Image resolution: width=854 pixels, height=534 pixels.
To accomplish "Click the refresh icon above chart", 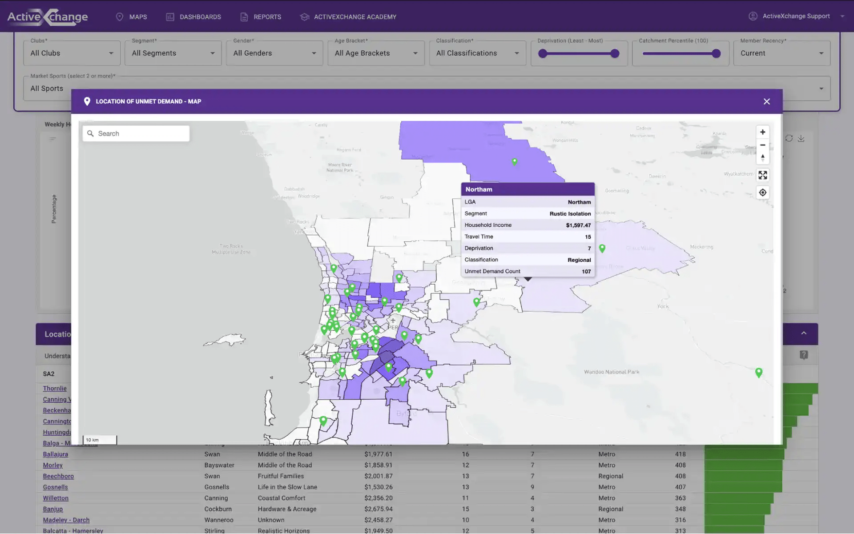I will [789, 138].
